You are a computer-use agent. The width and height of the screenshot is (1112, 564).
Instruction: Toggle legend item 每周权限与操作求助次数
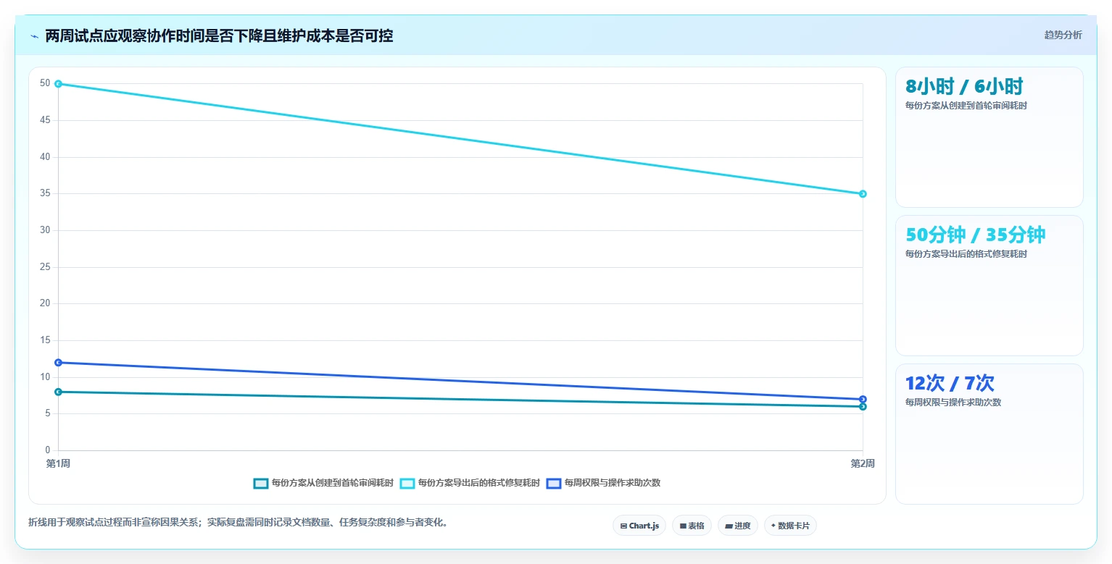click(603, 483)
